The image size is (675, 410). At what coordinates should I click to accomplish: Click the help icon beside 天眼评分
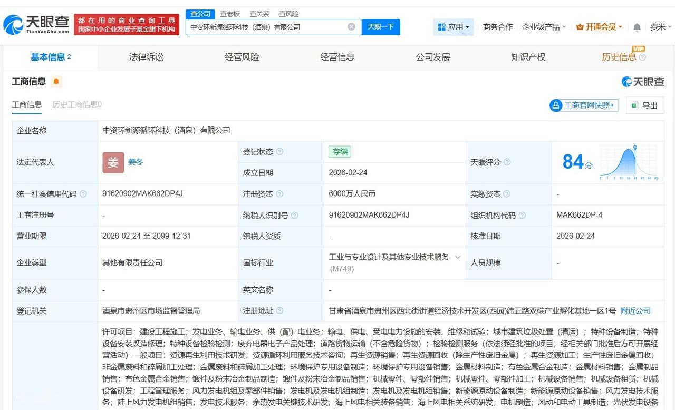point(506,163)
